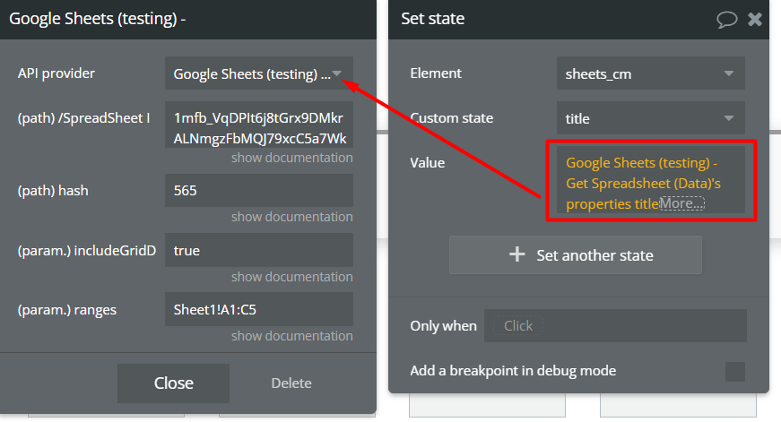Open show documentation under SpreadSheet ID

point(291,158)
